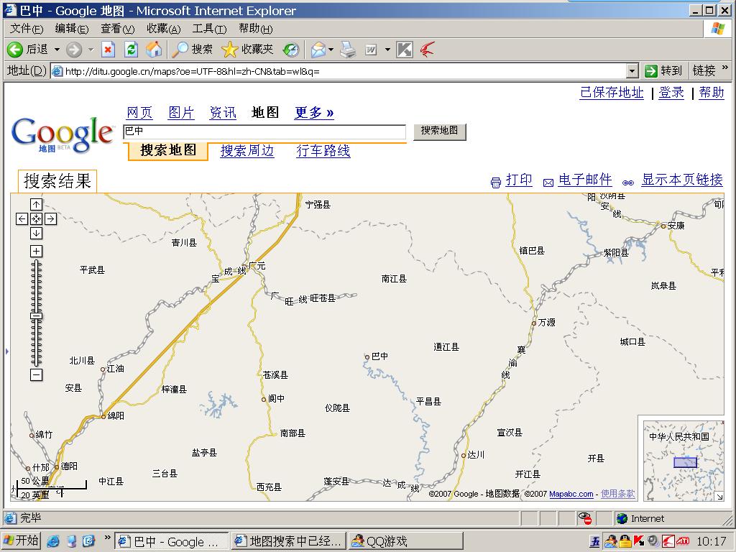This screenshot has width=736, height=552.
Task: Click the map zoom slider handle
Action: pos(36,316)
